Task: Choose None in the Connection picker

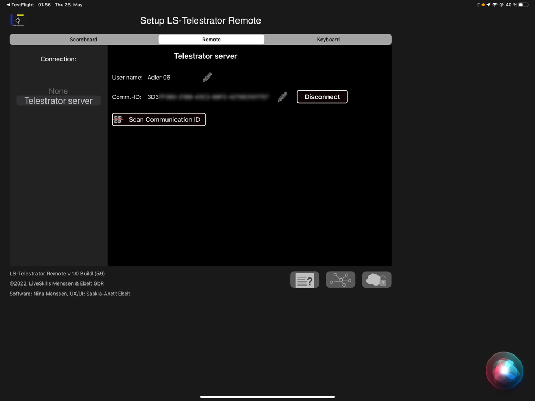Action: click(x=58, y=91)
